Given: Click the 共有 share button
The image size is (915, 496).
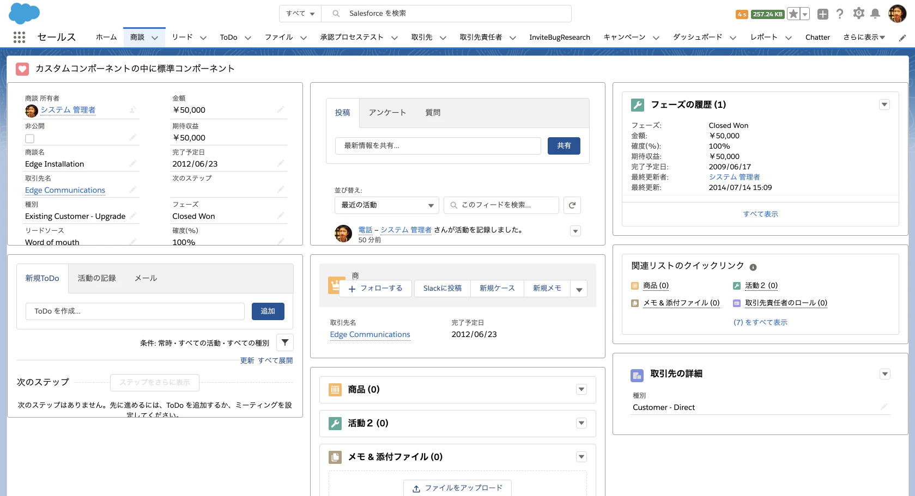Looking at the screenshot, I should (563, 145).
